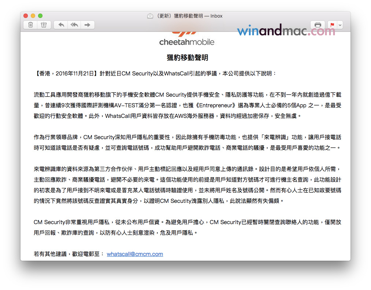Forward this email
Screen dimensions: 371x290
[x=87, y=25]
